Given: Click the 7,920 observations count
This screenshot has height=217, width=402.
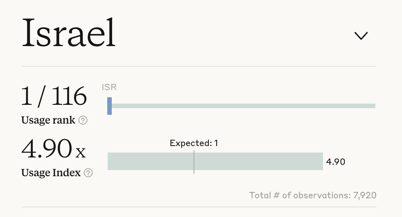Looking at the screenshot, I should [x=365, y=195].
